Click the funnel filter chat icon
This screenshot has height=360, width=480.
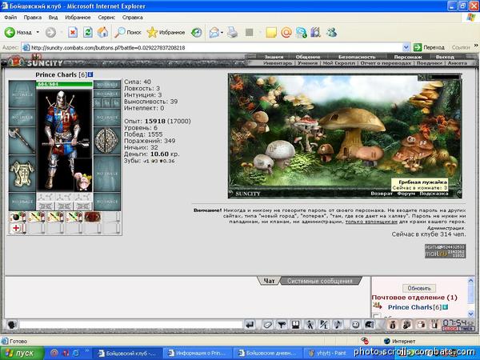point(282,325)
